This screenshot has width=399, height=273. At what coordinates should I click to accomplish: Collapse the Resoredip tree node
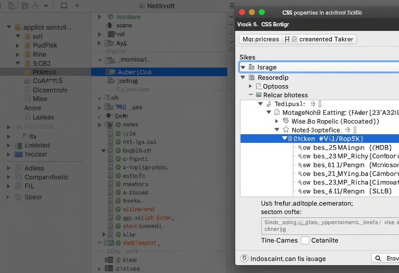[x=243, y=78]
